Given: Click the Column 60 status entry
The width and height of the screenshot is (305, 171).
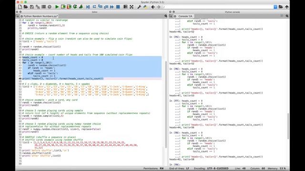Looking at the screenshot, I should pyautogui.click(x=257, y=169).
